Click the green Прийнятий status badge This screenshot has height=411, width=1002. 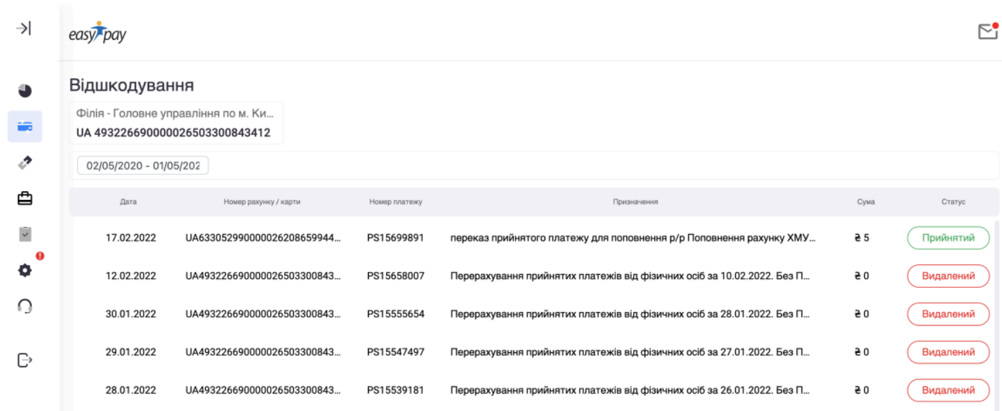click(x=948, y=238)
